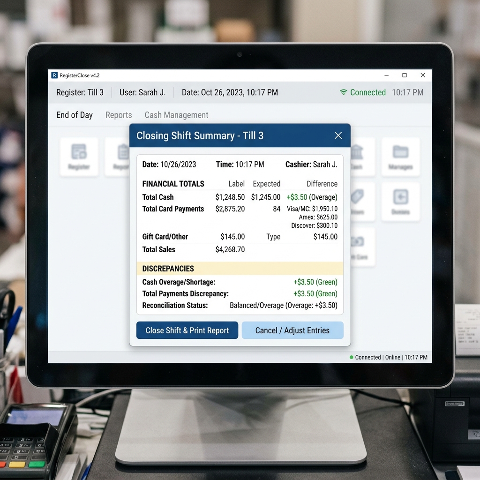Switch to the Reports tab
The image size is (480, 480).
coord(119,115)
